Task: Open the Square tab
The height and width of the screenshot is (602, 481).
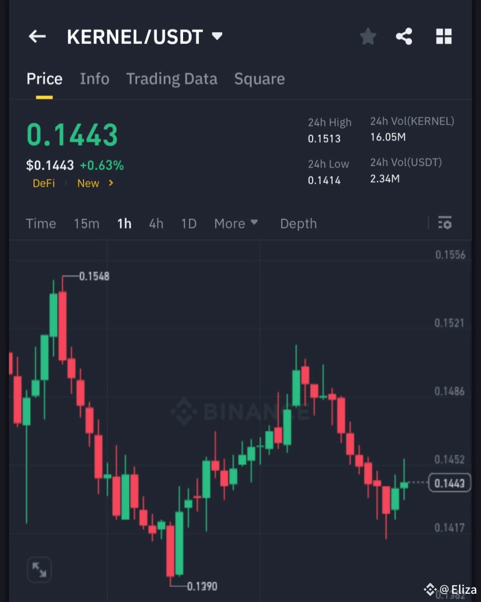Action: (x=259, y=79)
